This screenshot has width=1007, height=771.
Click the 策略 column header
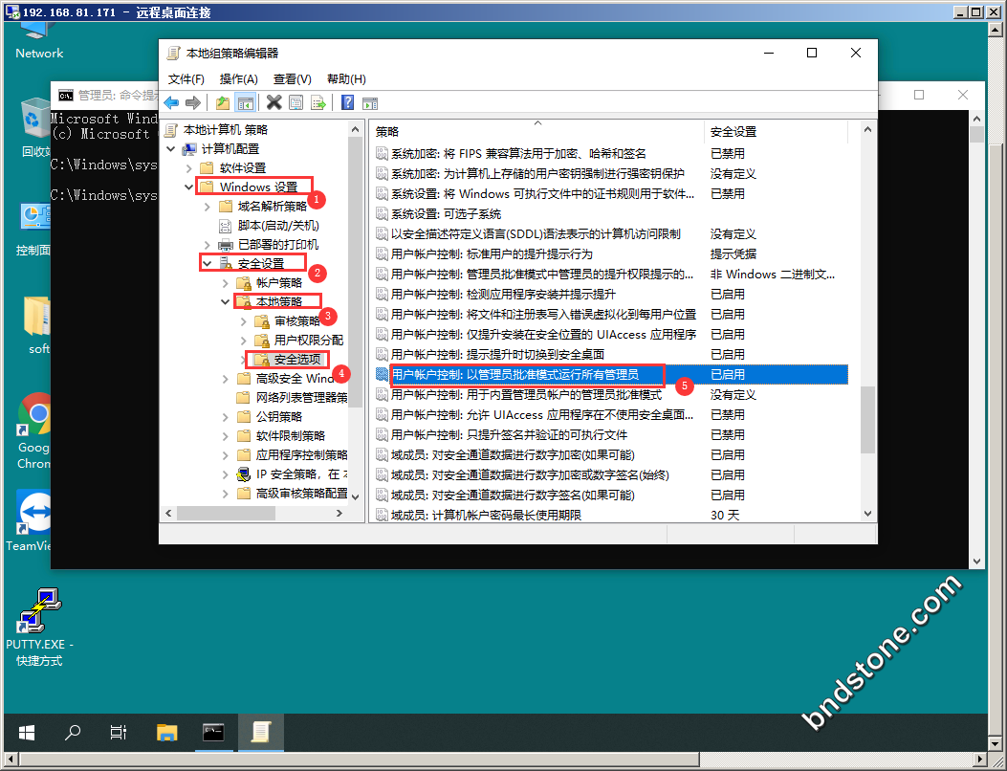387,132
